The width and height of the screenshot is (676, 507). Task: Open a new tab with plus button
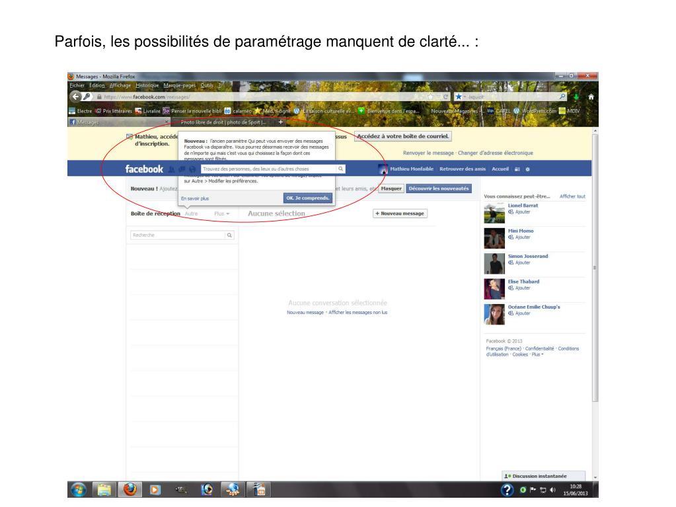coord(281,122)
